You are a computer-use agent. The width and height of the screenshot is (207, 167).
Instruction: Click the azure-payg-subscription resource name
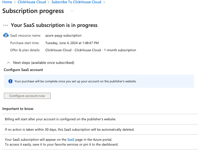(63, 35)
